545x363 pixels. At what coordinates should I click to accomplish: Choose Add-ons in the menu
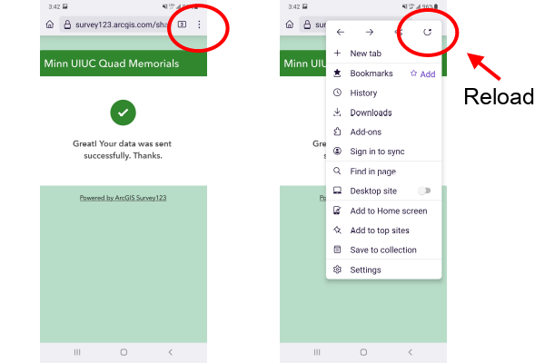click(x=365, y=132)
